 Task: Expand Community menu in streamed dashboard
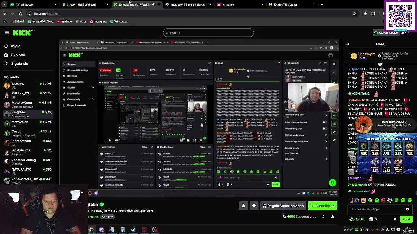[x=93, y=99]
